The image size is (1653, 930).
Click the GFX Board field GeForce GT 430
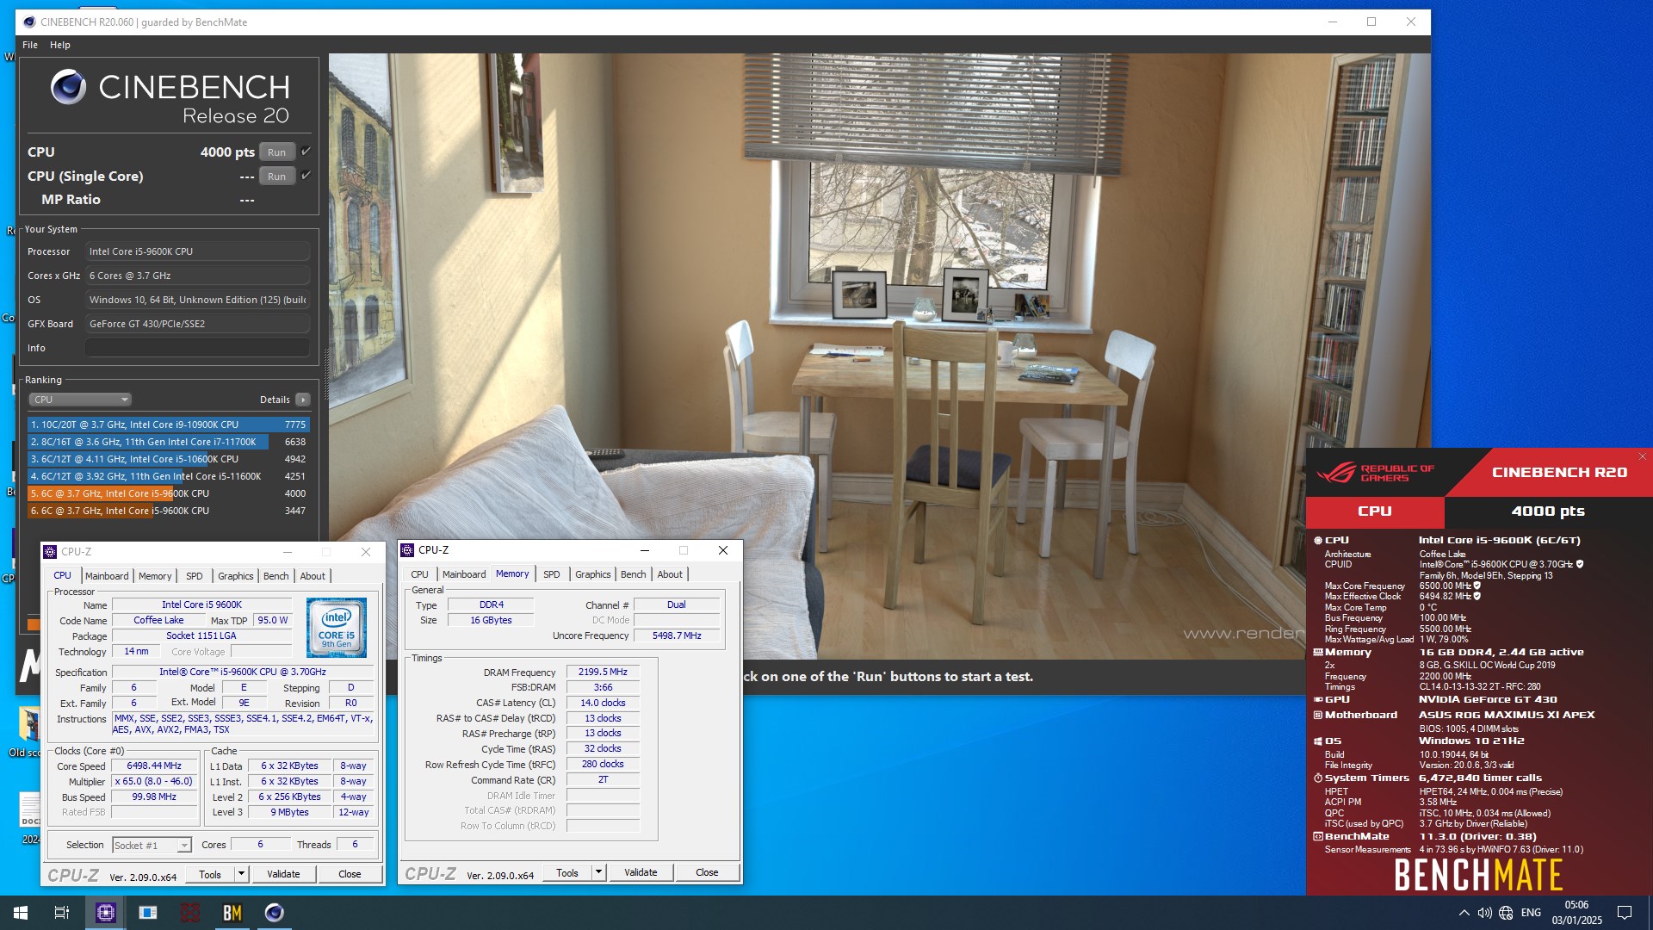tap(197, 324)
